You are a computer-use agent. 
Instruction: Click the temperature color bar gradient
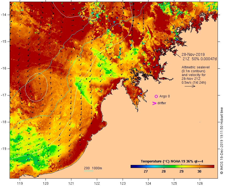(172, 166)
